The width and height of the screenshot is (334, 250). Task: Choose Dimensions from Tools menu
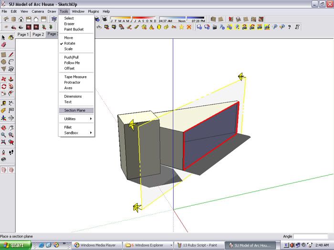[76, 96]
